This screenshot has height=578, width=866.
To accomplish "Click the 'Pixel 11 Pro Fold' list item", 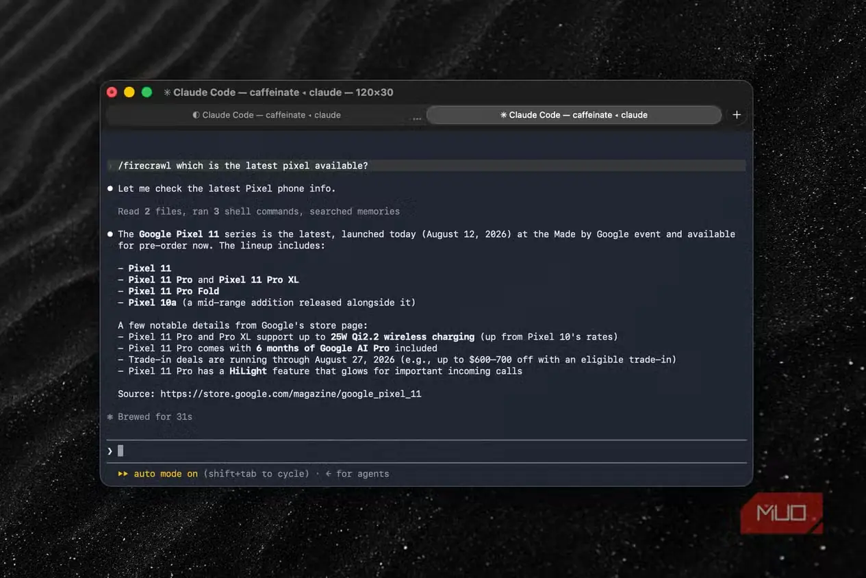I will [x=174, y=291].
